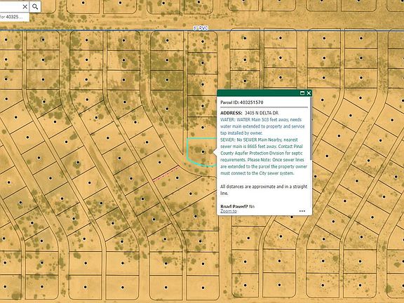Click the 3405 N DELTA DR address
The height and width of the screenshot is (303, 404).
tap(262, 113)
